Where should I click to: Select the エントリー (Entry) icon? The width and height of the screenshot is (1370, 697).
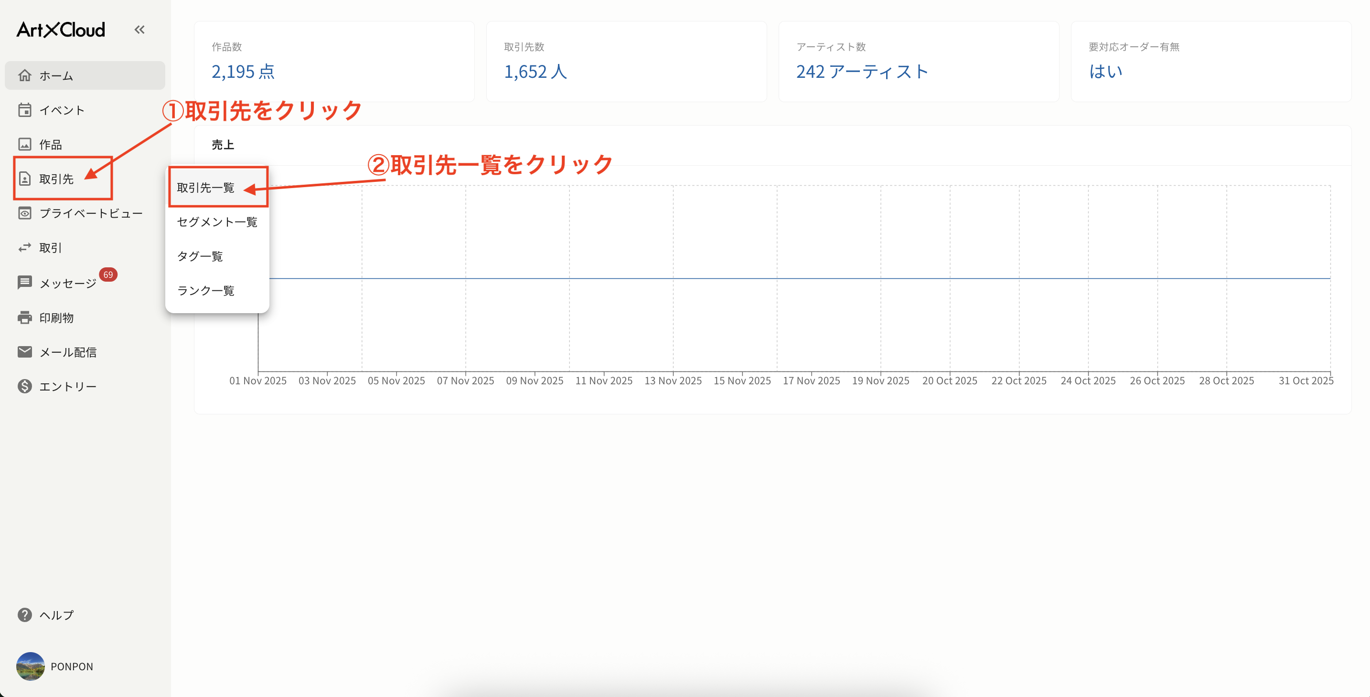(25, 386)
